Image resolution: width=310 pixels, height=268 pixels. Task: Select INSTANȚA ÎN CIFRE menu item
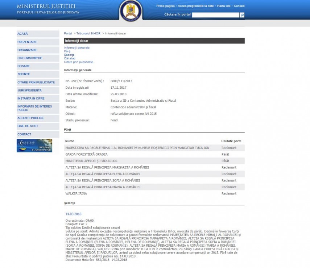[x=38, y=98]
